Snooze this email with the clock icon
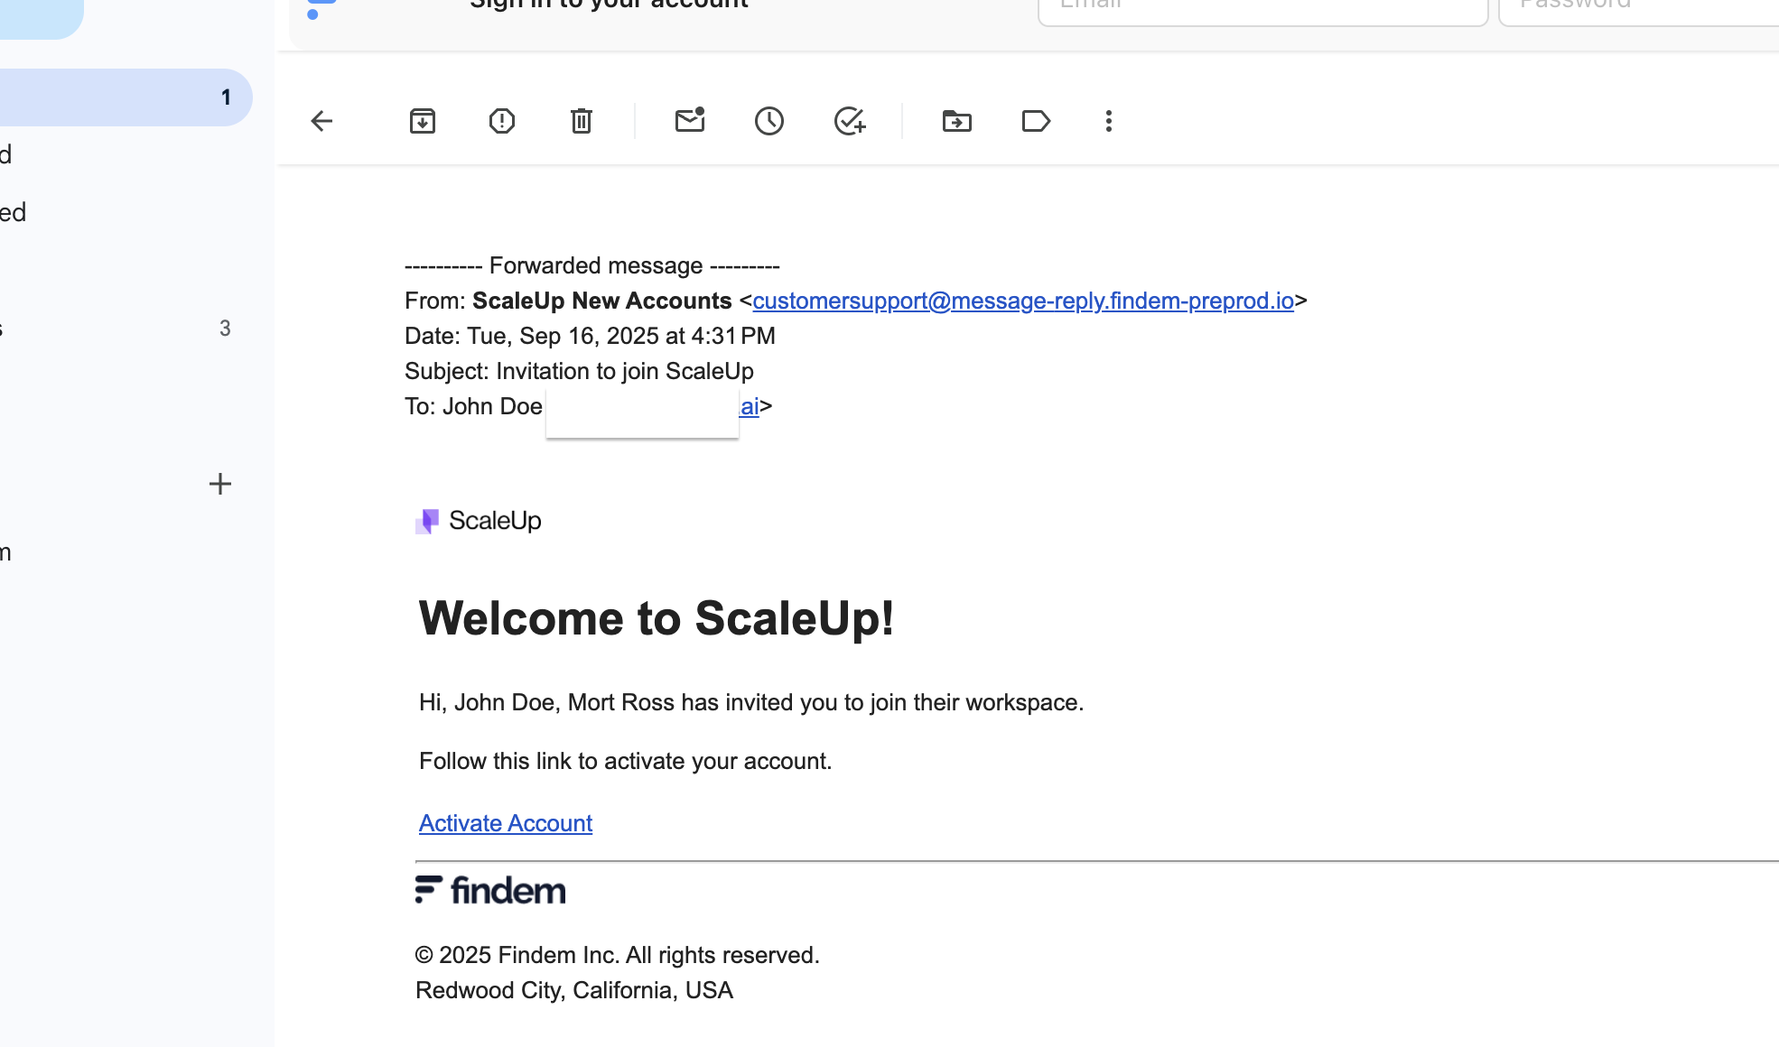The width and height of the screenshot is (1779, 1047). coord(769,121)
